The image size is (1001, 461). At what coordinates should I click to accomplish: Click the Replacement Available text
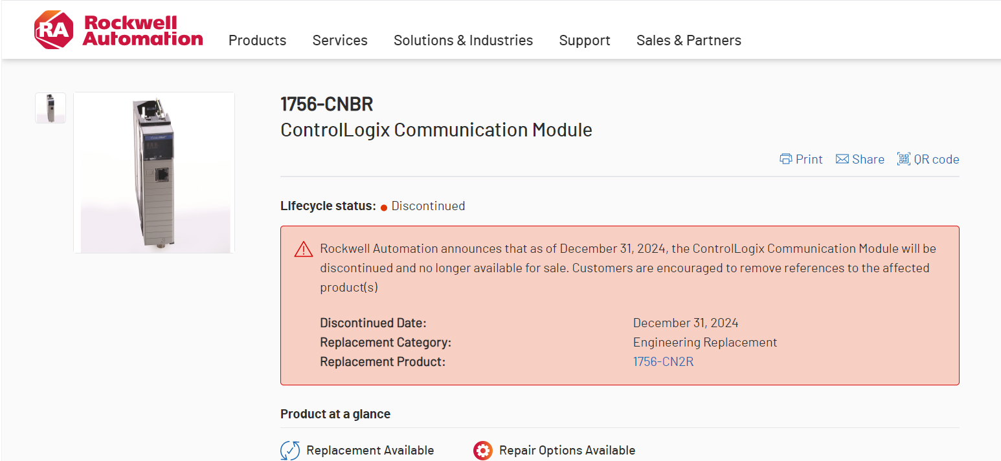[x=370, y=450]
